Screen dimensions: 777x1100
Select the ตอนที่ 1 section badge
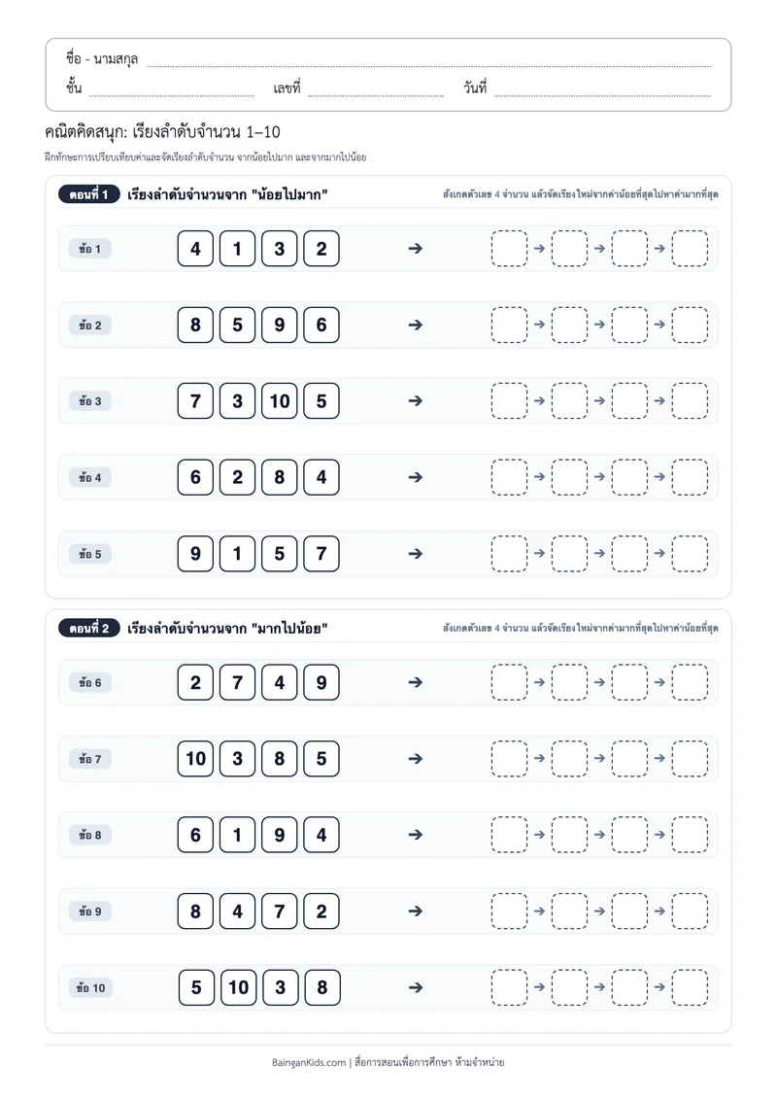pos(89,194)
